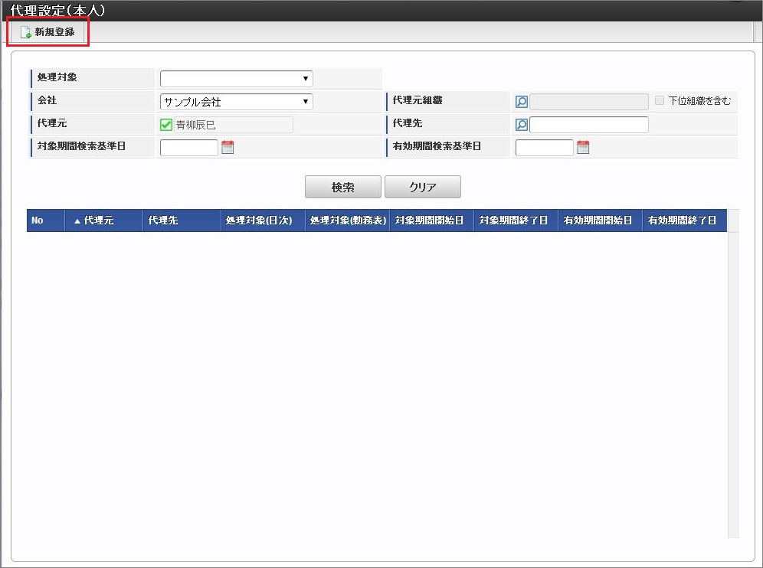Viewport: 763px width, 568px height.
Task: Click the クリア clear button
Action: point(423,187)
